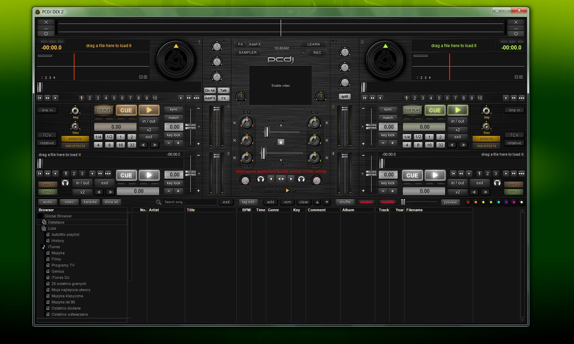This screenshot has width=574, height=344.
Task: Click deck 2 waveform zoom-out minus icon
Action: click(x=517, y=77)
